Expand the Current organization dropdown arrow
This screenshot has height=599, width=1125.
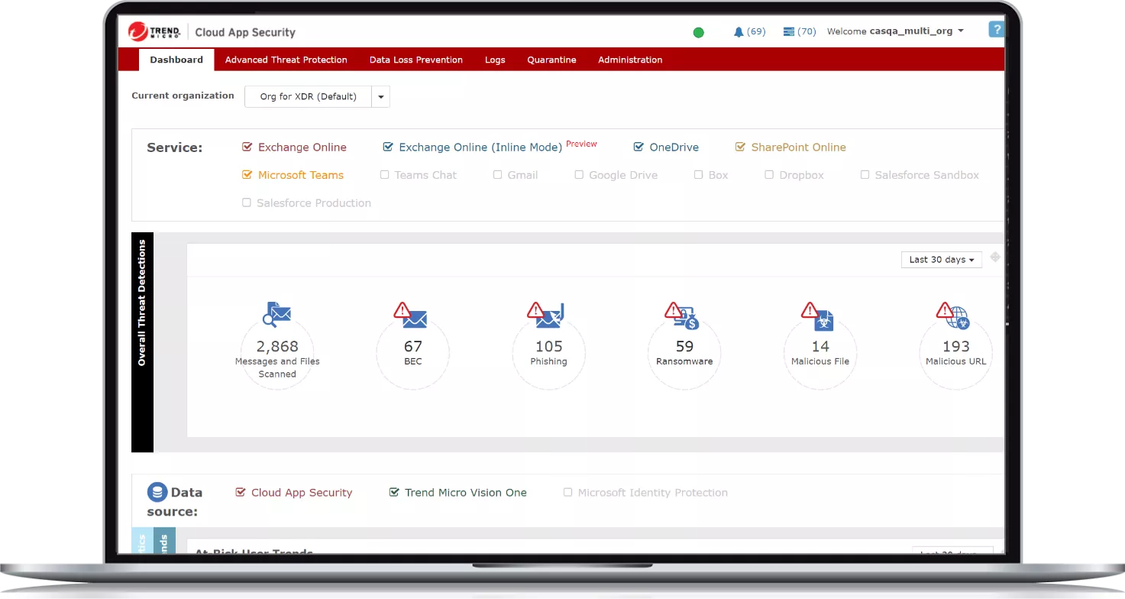380,97
